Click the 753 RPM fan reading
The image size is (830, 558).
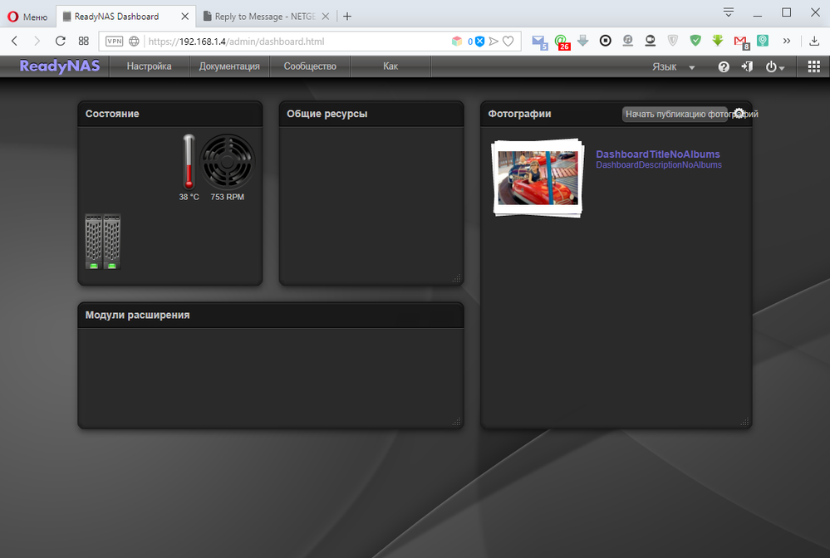point(227,197)
